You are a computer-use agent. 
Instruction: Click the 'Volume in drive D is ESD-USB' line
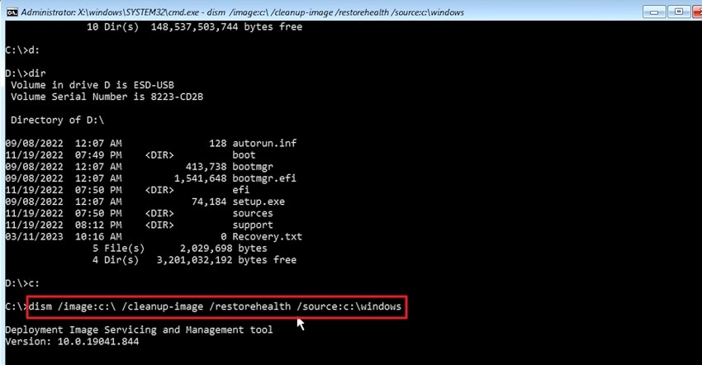(x=92, y=85)
